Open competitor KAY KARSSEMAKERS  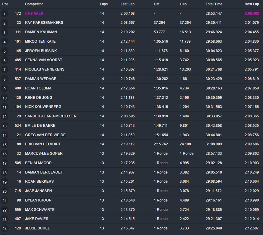point(44,23)
